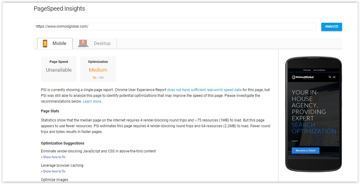Switch to the Mobile tab
Screen dimensions: 360x184
[55, 43]
